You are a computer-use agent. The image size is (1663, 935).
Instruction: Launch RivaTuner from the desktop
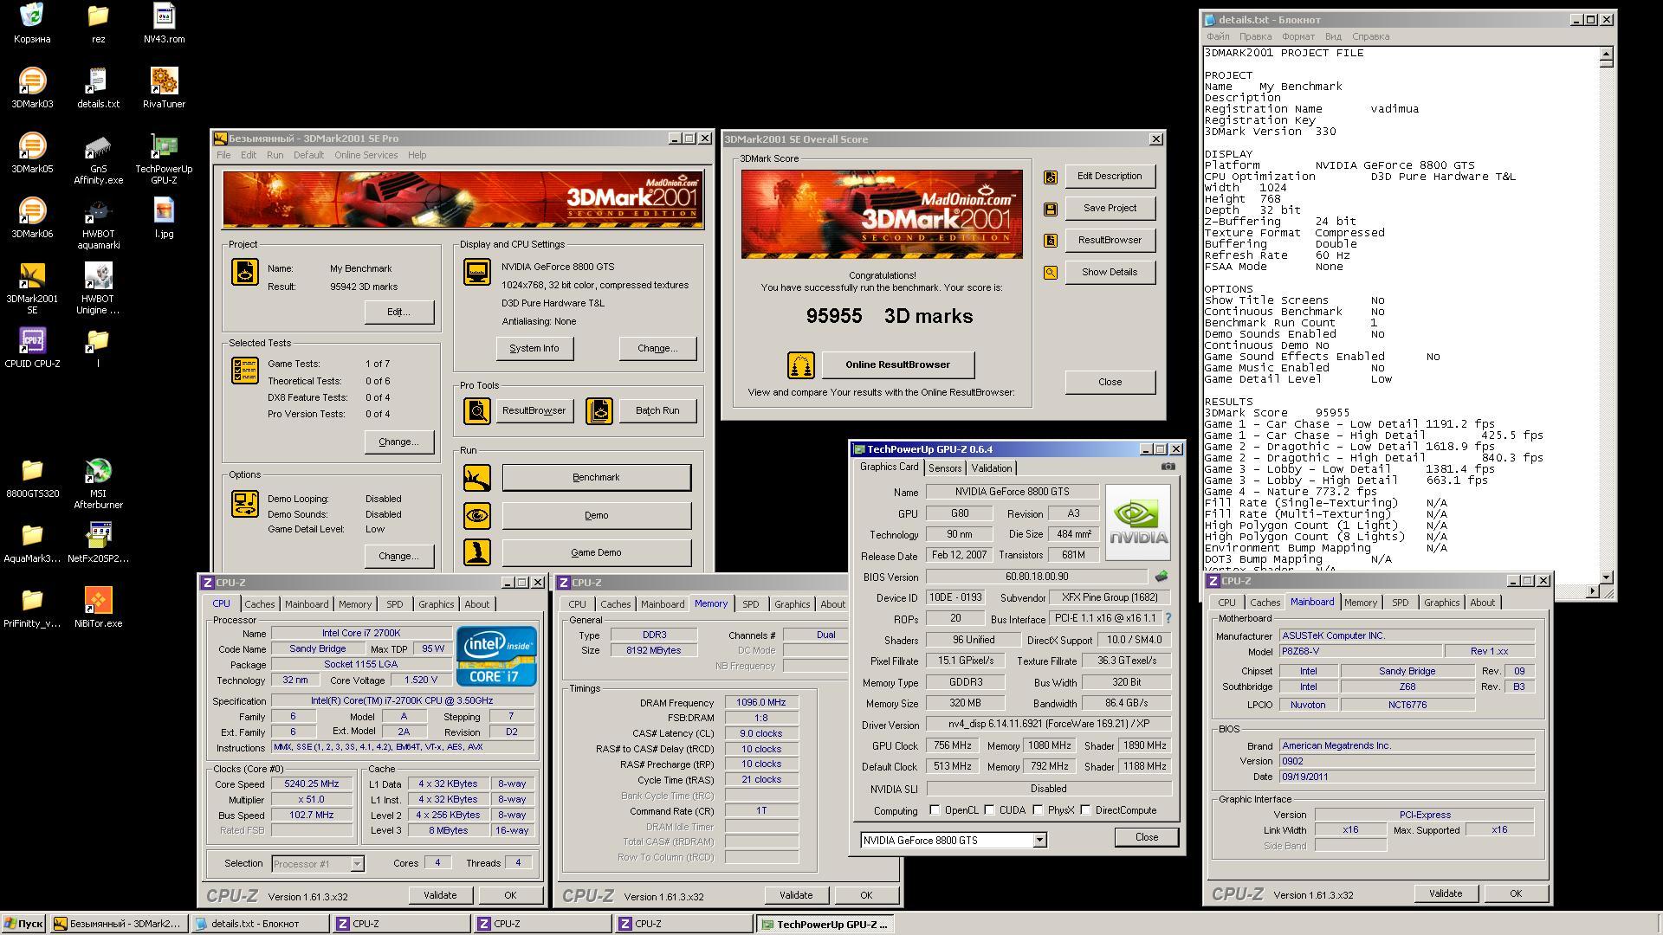coord(164,88)
